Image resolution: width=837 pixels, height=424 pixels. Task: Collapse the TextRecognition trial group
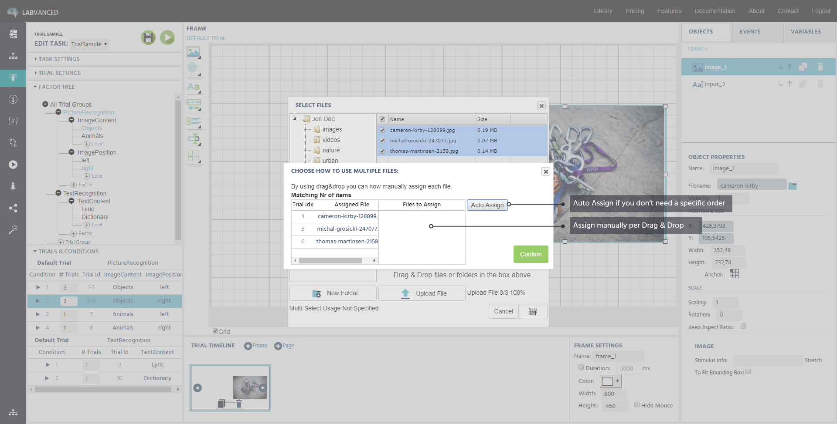(58, 193)
